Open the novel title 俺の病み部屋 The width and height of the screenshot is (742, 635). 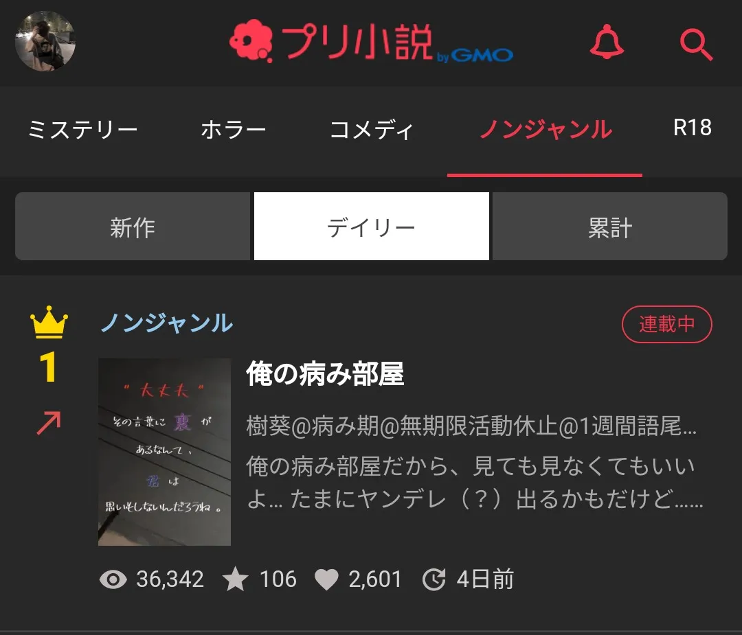pyautogui.click(x=325, y=373)
